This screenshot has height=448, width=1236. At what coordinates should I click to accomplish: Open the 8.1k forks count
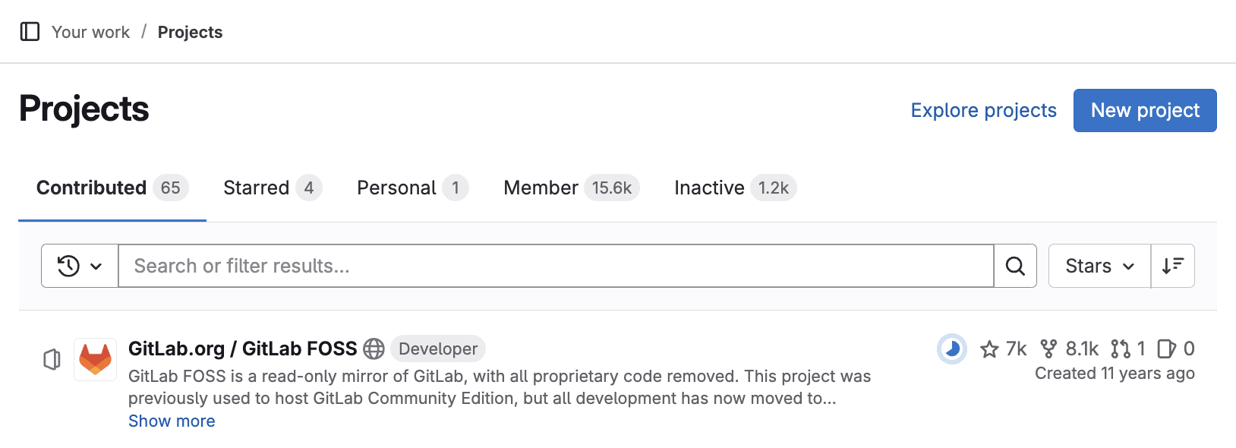click(1069, 349)
